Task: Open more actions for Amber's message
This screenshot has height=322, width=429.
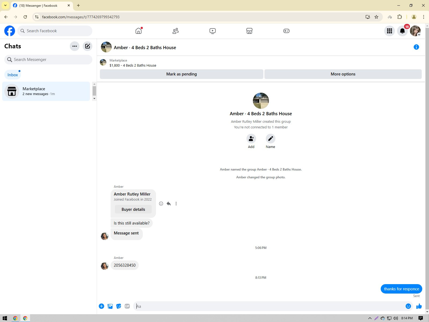Action: click(x=176, y=204)
